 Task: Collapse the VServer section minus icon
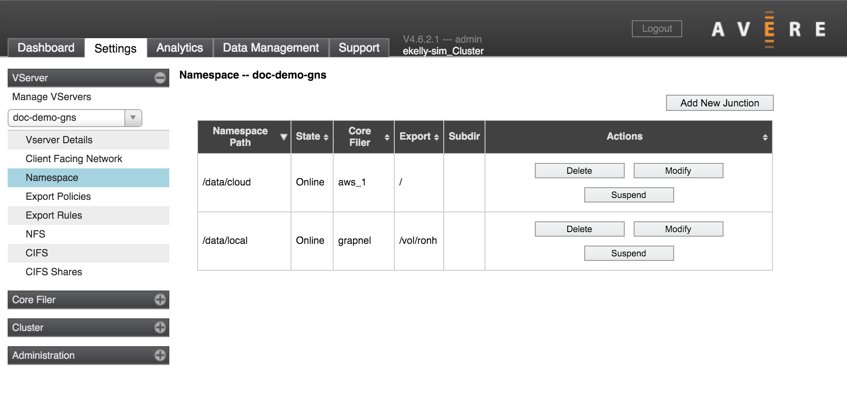pyautogui.click(x=160, y=78)
